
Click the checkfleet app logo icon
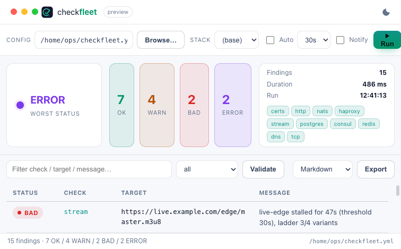[47, 12]
